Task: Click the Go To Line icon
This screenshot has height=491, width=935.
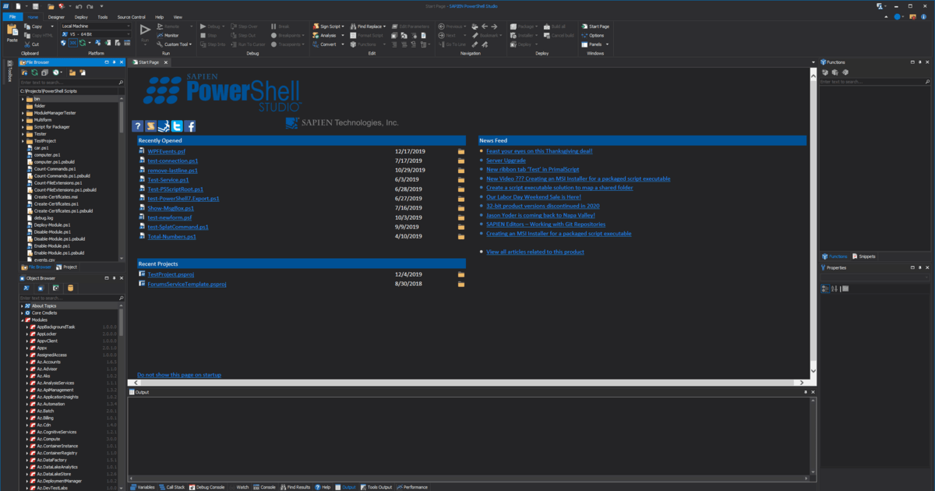Action: (x=443, y=44)
